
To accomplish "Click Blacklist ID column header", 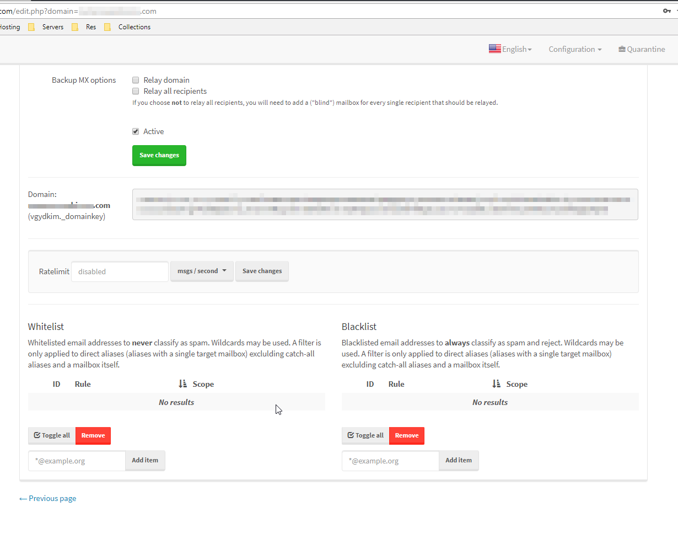I will pos(370,384).
